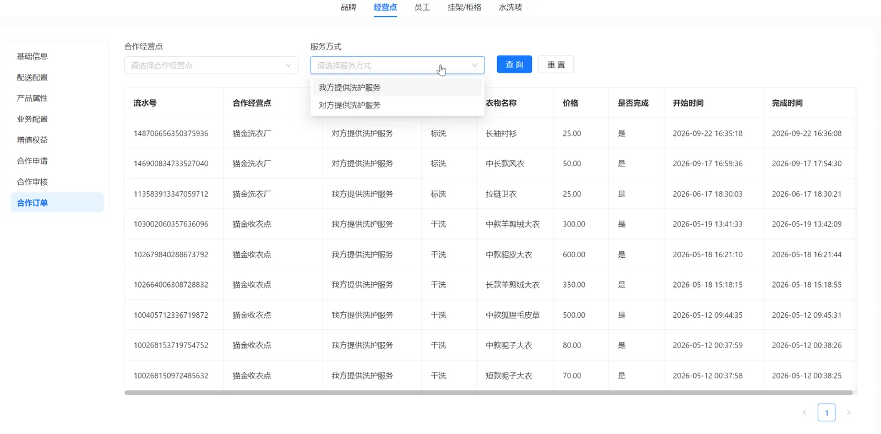881x434 pixels.
Task: Click the horizontal table scrollbar
Action: coord(488,393)
